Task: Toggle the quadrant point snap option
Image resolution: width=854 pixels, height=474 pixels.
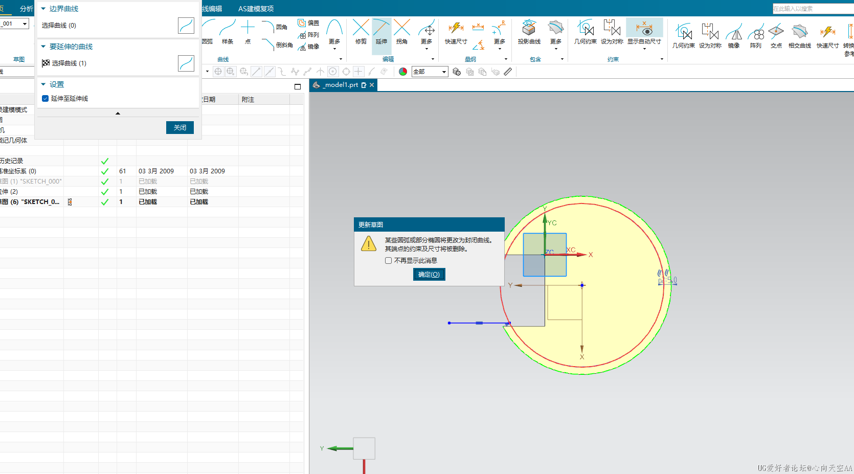Action: (346, 72)
